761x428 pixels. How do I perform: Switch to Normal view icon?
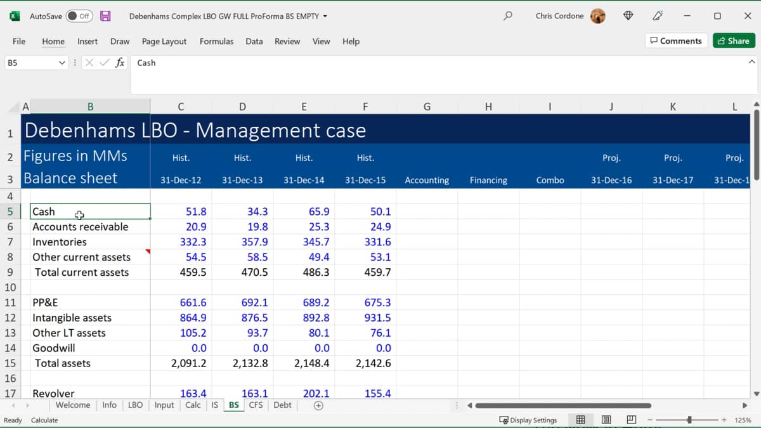(580, 420)
